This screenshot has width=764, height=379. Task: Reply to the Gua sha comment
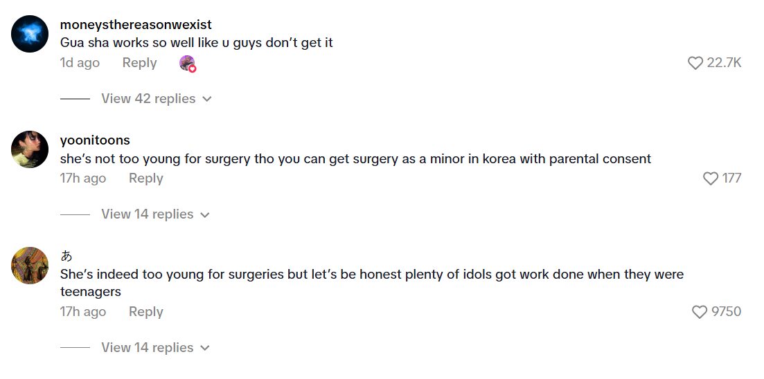coord(139,63)
